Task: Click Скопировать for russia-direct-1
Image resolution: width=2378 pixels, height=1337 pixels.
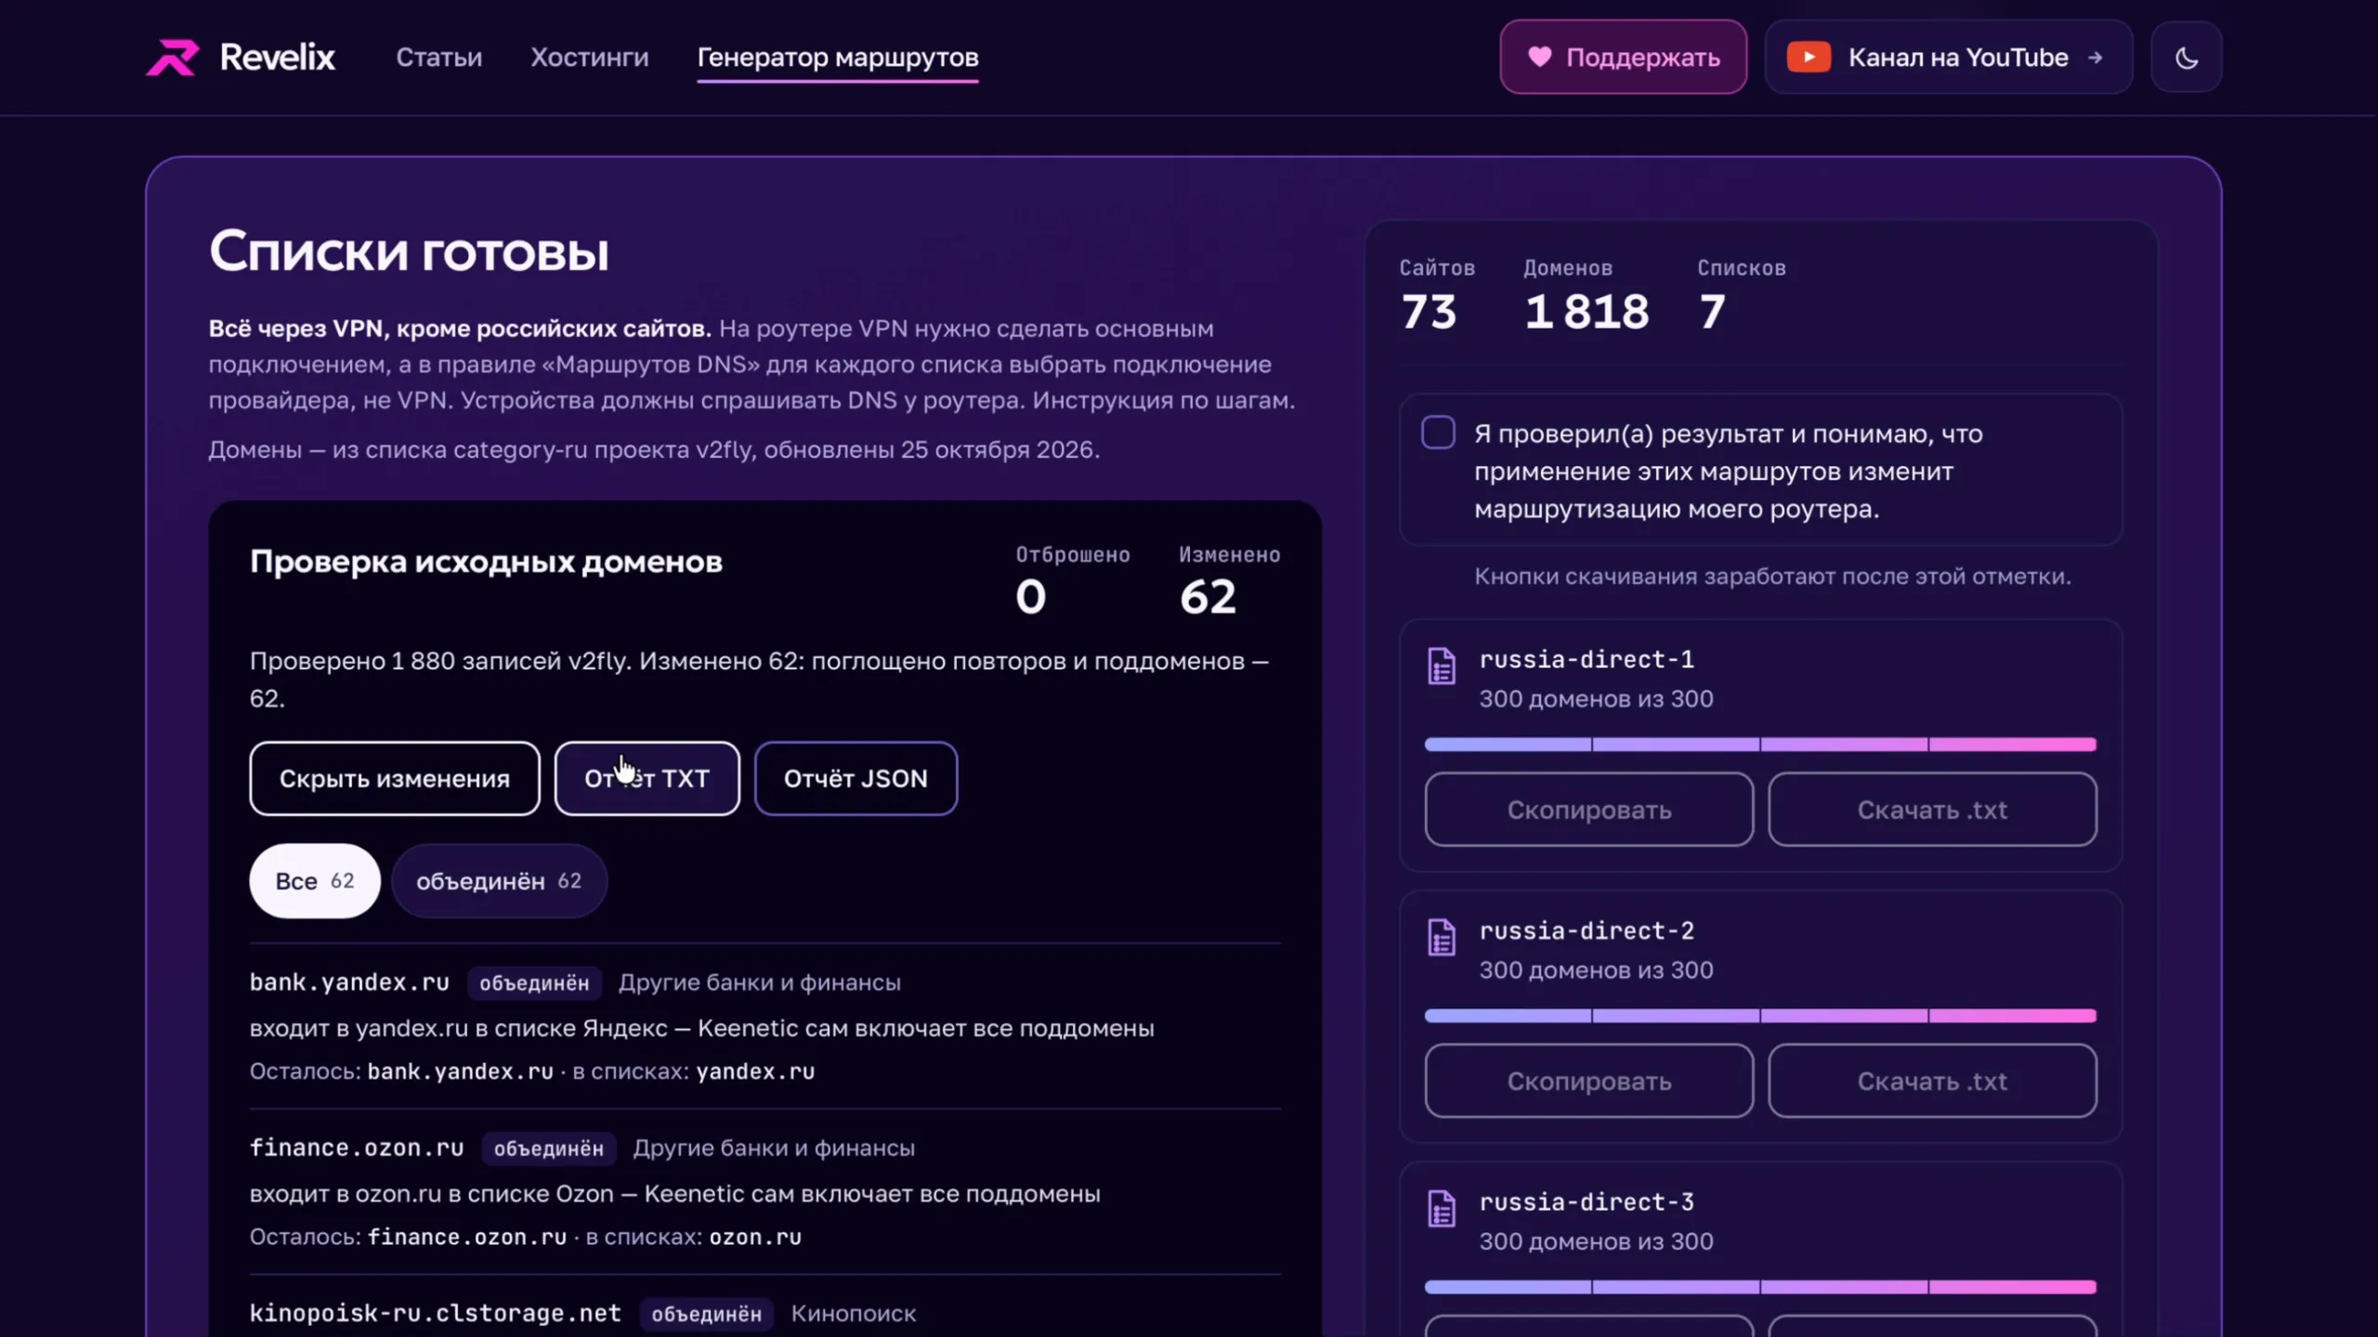Action: click(1589, 810)
